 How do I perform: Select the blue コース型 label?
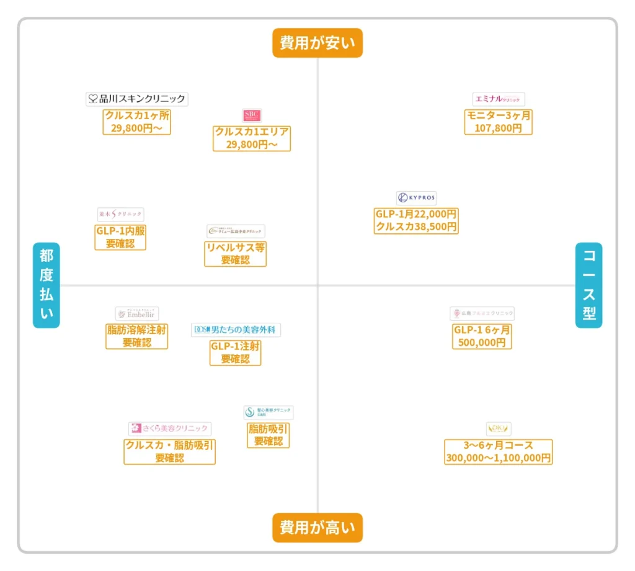[x=588, y=285]
